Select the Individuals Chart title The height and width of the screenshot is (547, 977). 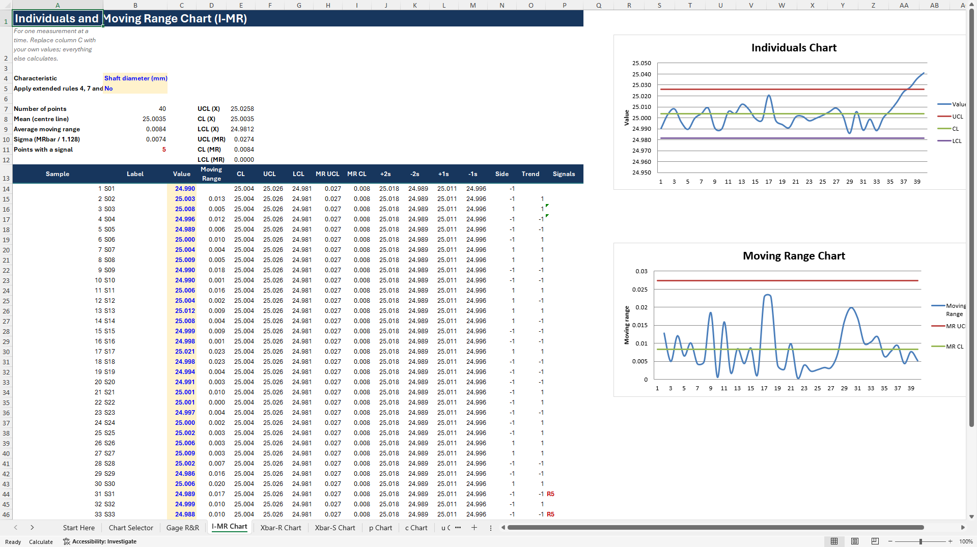click(794, 48)
